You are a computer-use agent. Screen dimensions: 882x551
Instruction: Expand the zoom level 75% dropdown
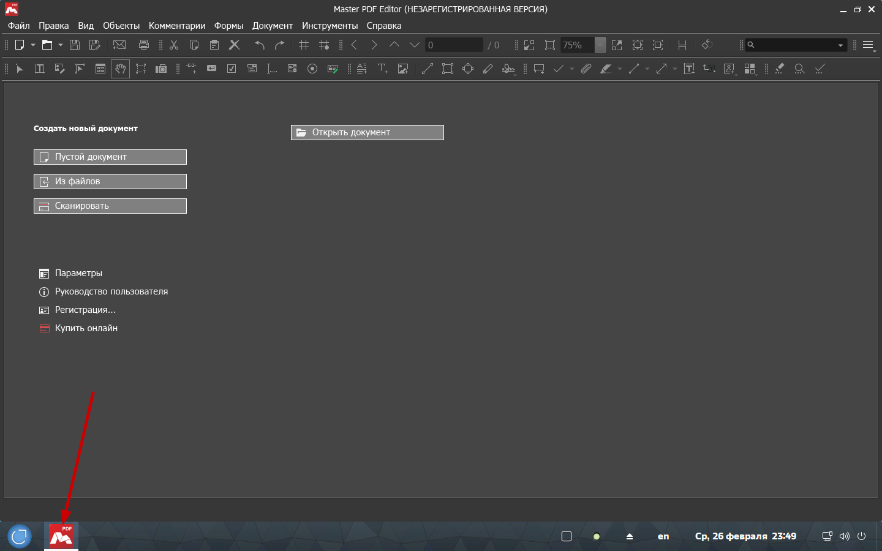point(600,45)
